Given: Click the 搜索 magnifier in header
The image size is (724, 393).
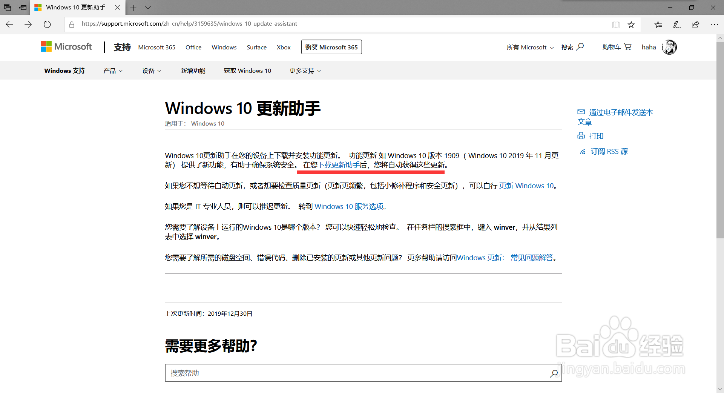Looking at the screenshot, I should click(580, 47).
